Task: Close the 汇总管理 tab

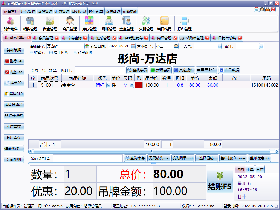Action: (114, 38)
